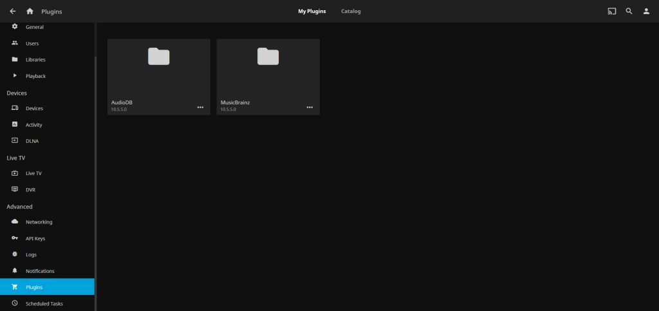
Task: Go to Home via house icon
Action: (x=30, y=12)
